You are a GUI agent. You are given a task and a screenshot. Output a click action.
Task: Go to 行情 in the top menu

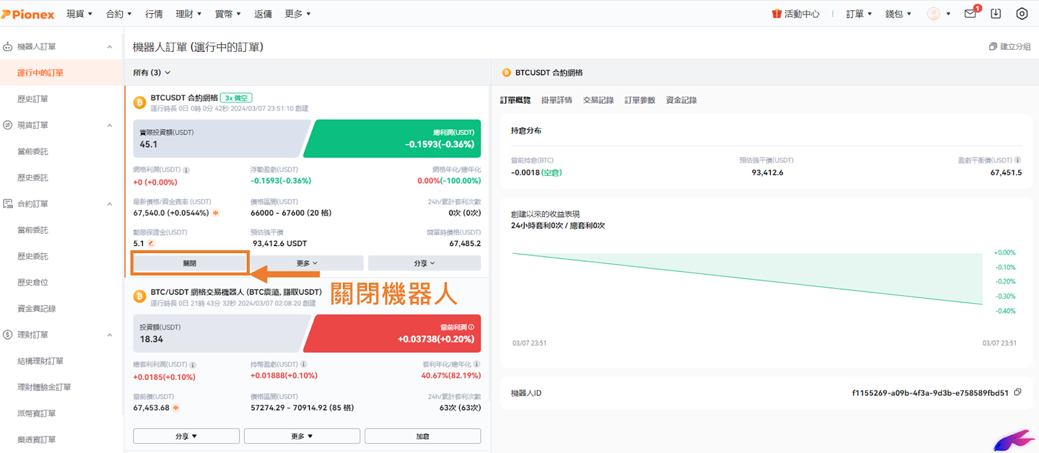click(x=154, y=14)
